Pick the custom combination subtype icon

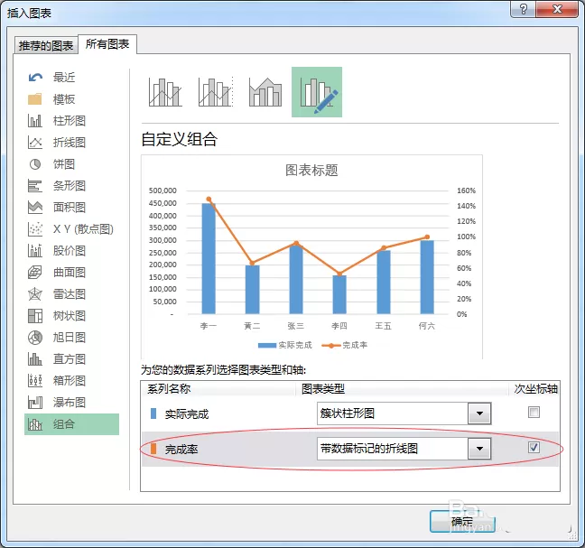[317, 92]
